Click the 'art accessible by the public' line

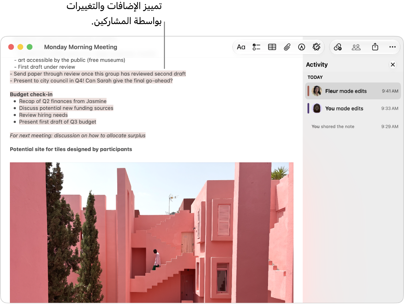[x=70, y=60]
